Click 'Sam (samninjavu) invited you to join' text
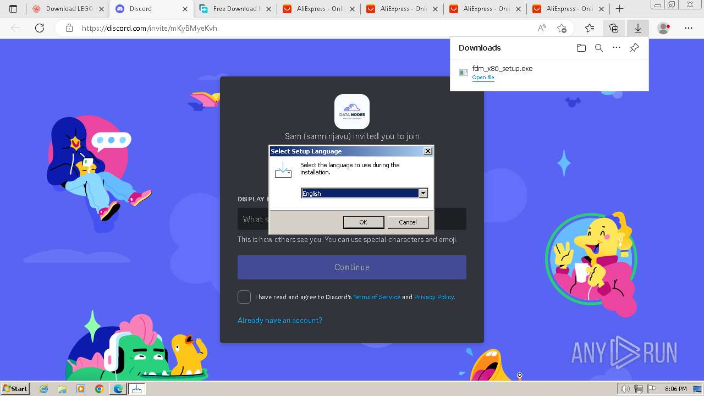This screenshot has width=704, height=396. pos(352,136)
